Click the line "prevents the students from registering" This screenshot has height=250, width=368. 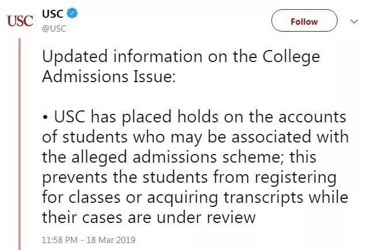[190, 178]
